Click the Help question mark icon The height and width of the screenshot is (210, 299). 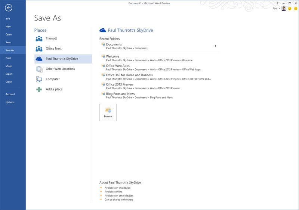pos(277,3)
